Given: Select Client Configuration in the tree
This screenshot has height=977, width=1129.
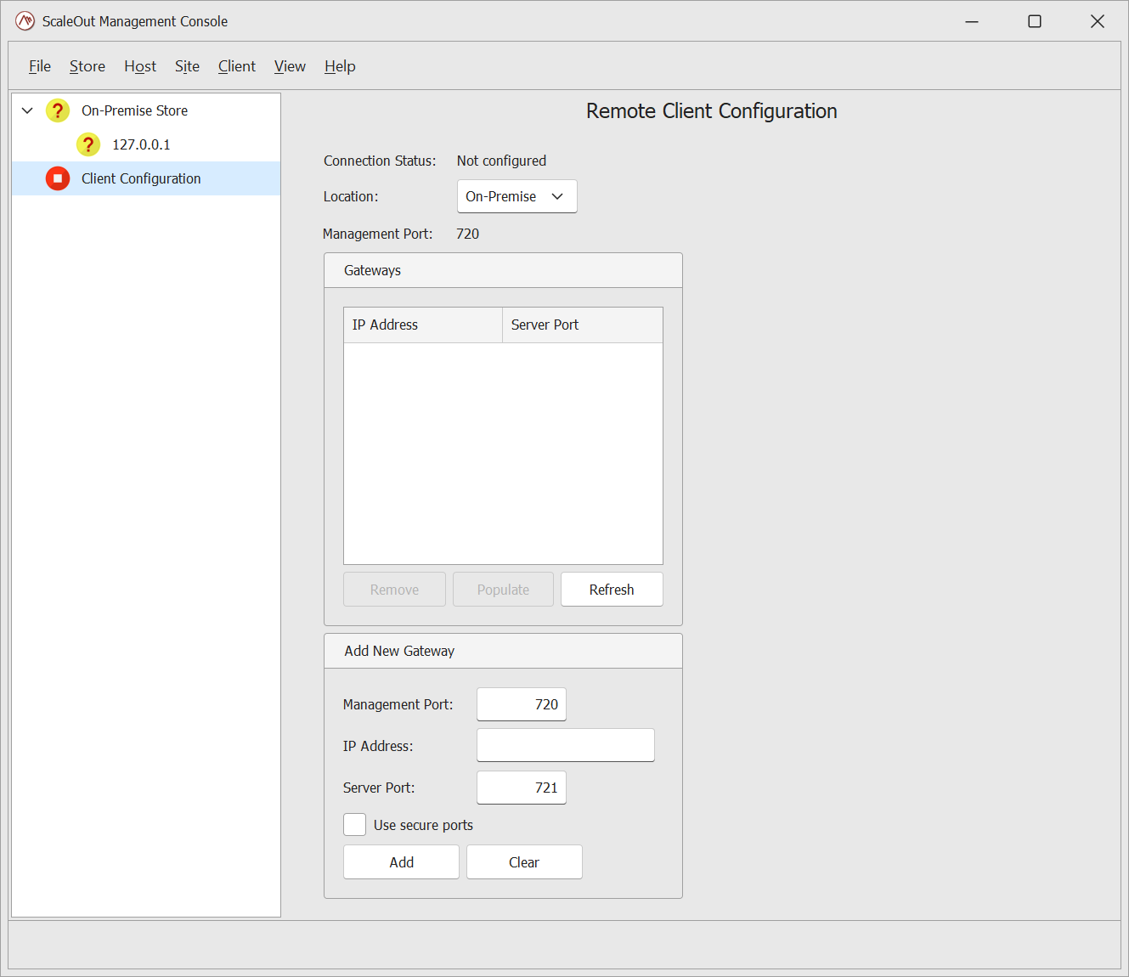Looking at the screenshot, I should pyautogui.click(x=146, y=178).
